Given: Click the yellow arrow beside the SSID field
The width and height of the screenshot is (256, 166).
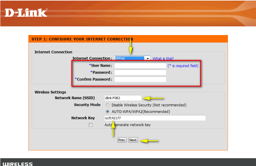Looking at the screenshot, I should [154, 98].
